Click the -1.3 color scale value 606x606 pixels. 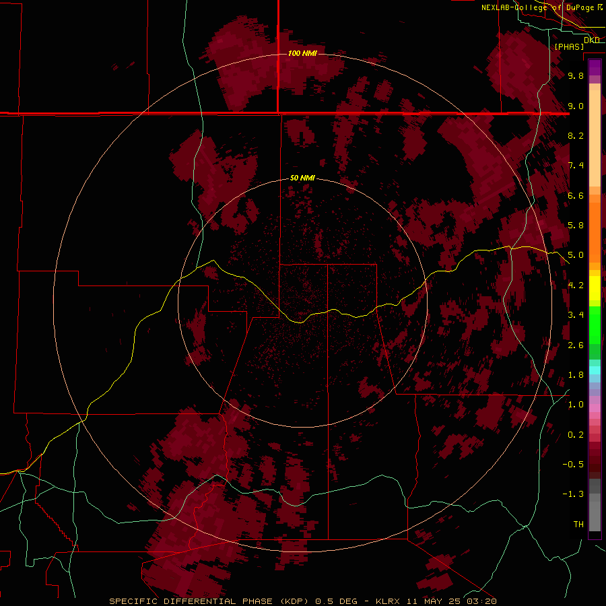click(x=573, y=494)
